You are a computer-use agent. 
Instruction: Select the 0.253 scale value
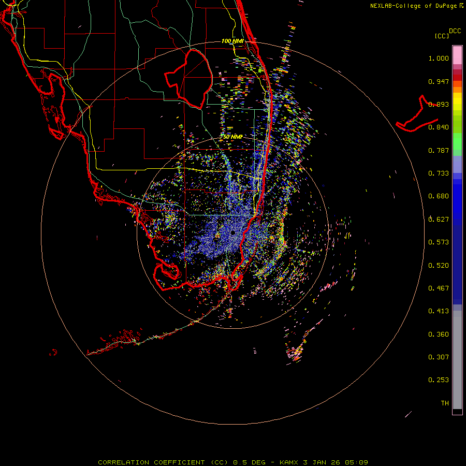(x=439, y=380)
